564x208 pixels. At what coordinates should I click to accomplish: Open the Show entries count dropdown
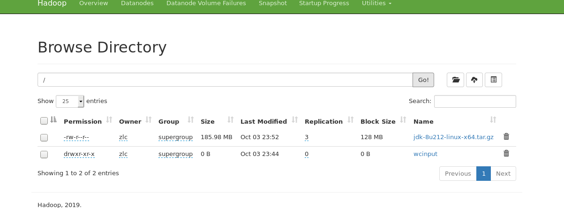(x=70, y=101)
